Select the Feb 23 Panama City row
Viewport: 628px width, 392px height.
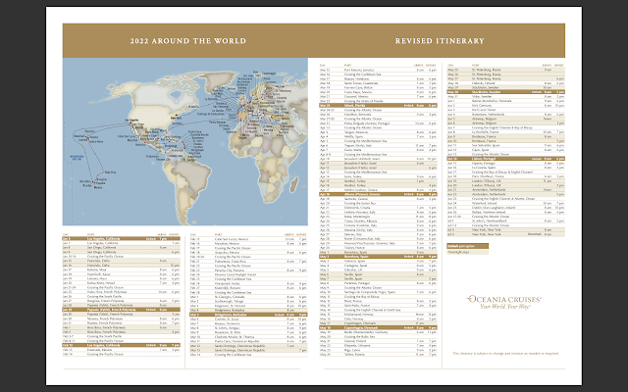[248, 270]
